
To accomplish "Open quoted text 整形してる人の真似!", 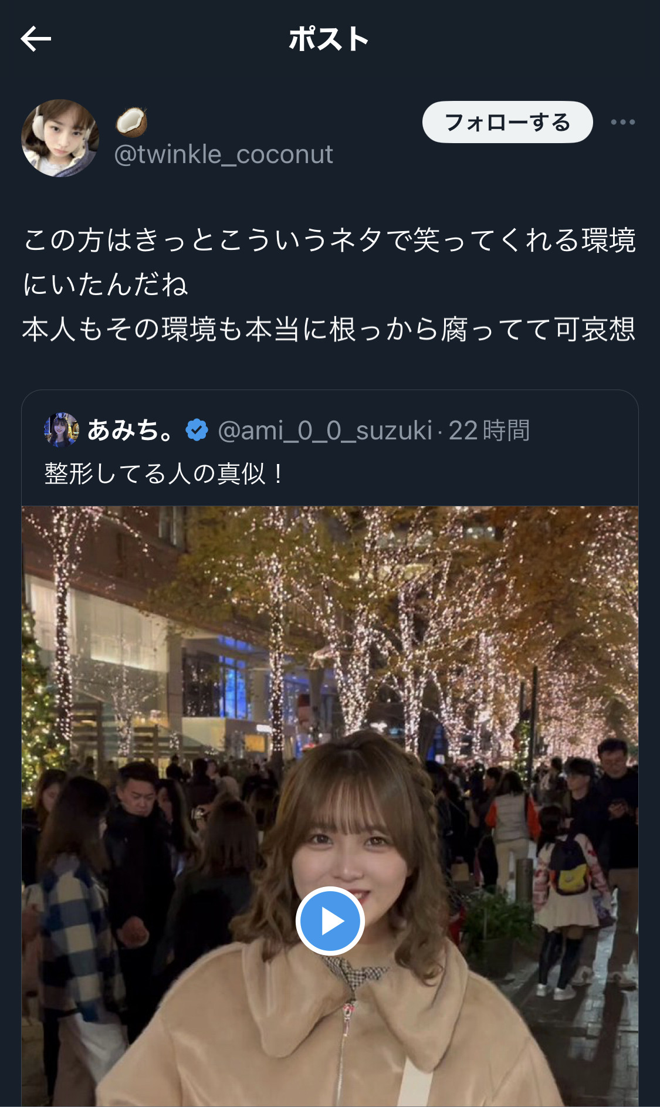I will pos(165,473).
